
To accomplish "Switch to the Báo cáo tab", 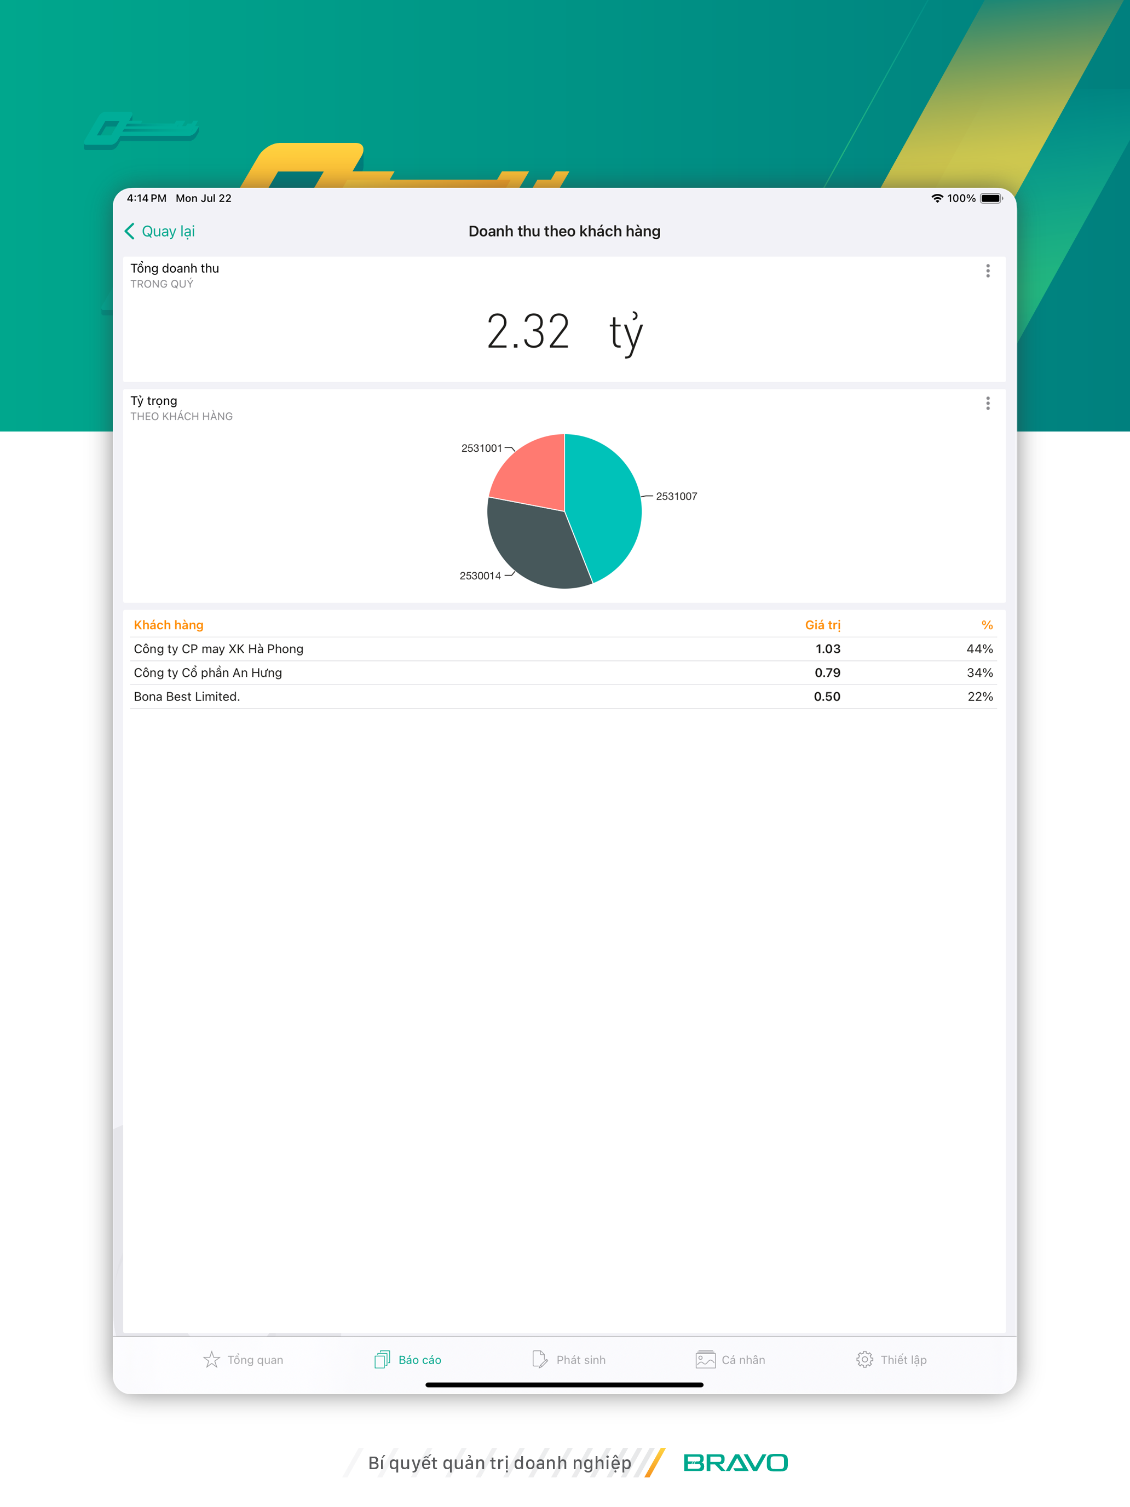I will [408, 1359].
